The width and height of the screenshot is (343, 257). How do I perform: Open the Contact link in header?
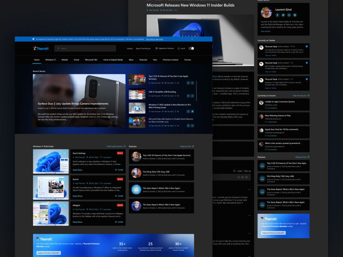[130, 48]
